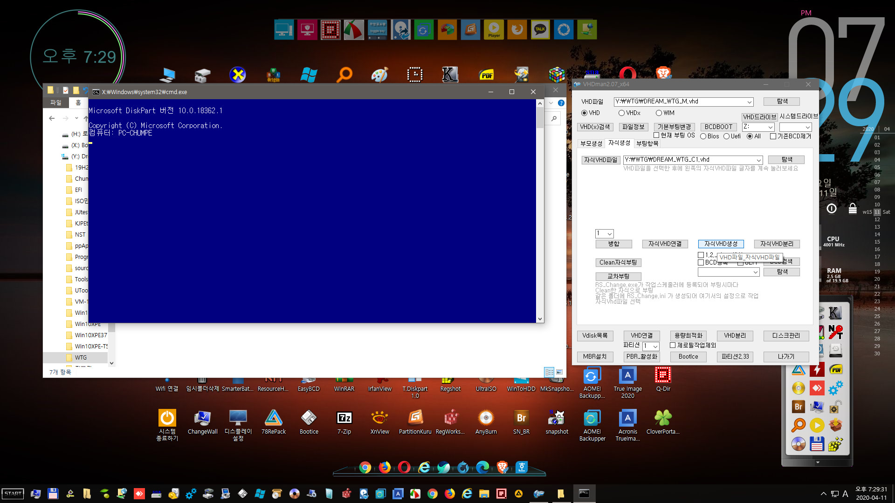
Task: Open the Explorer nav history dropdown arrow
Action: click(x=76, y=118)
